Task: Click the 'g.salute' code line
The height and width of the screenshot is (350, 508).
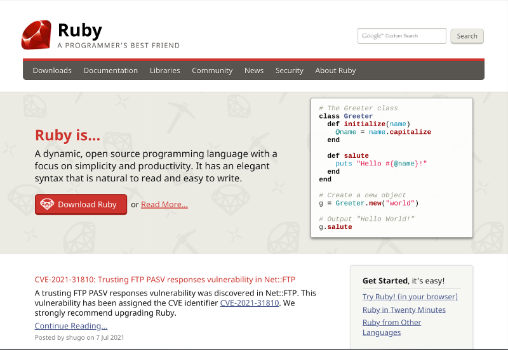Action: click(335, 227)
